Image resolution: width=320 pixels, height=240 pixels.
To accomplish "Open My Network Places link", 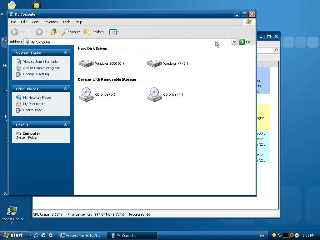I will click(x=37, y=97).
